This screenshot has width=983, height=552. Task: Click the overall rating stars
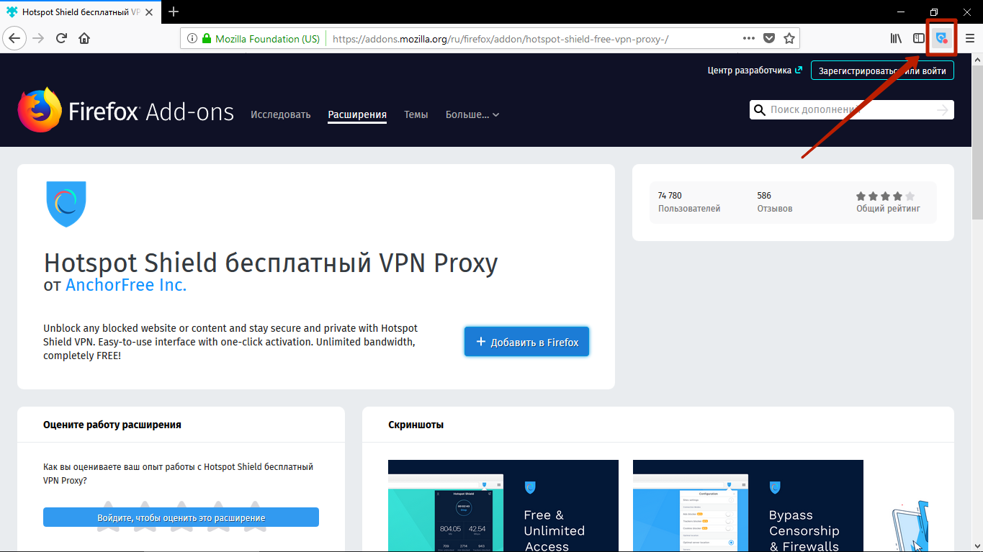[885, 196]
